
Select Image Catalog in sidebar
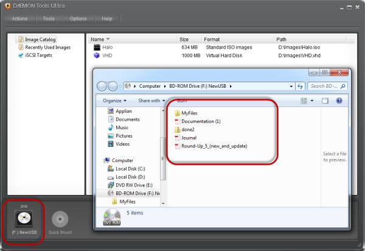click(37, 40)
